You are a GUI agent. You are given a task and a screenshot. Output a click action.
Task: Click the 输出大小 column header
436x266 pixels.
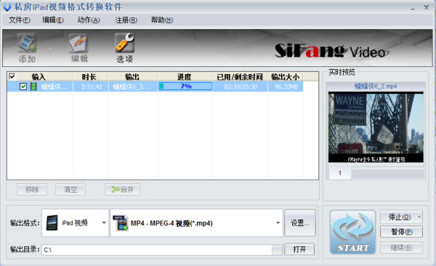pos(286,76)
